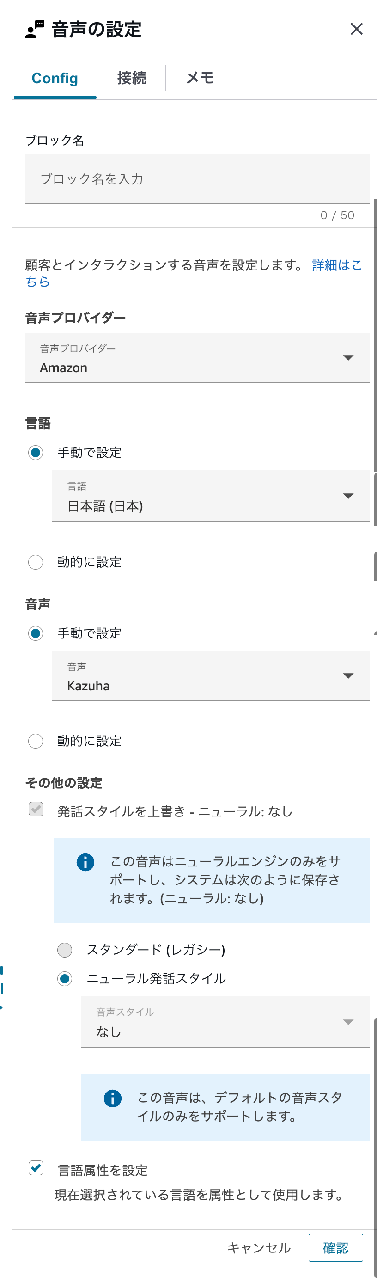Viewport: 377px width, 1283px height.
Task: Select 手動で設定 radio under 言語
Action: 36,453
